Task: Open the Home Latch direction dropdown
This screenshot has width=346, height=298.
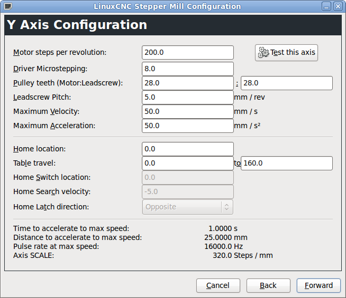Action: 188,207
